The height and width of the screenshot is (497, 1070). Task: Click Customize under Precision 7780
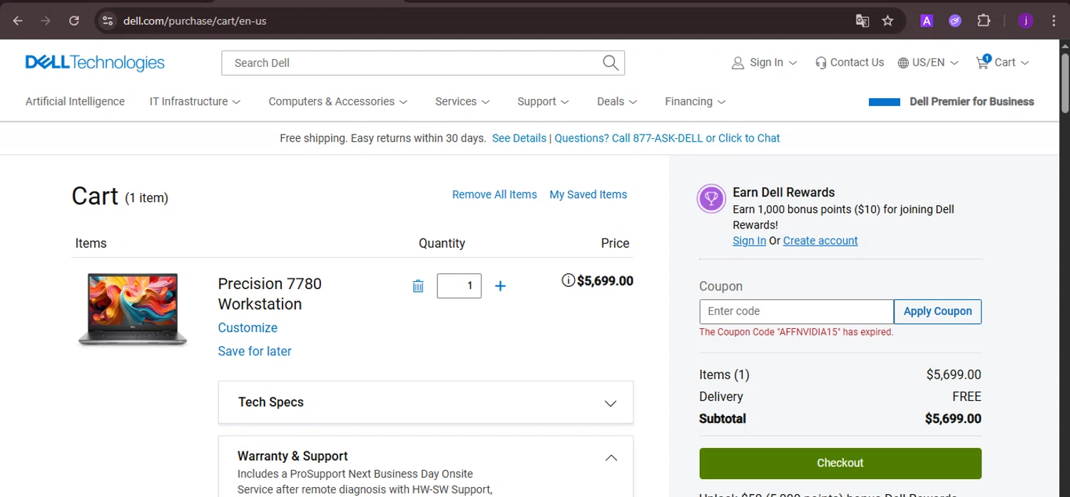[248, 328]
